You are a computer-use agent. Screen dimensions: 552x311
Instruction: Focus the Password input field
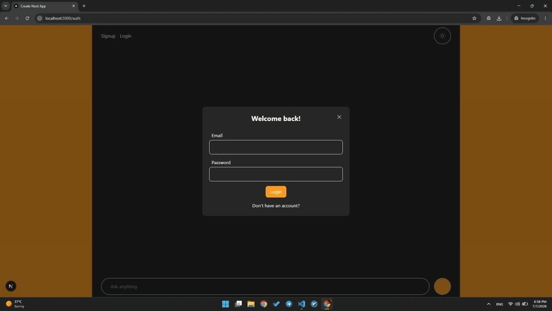click(x=275, y=175)
